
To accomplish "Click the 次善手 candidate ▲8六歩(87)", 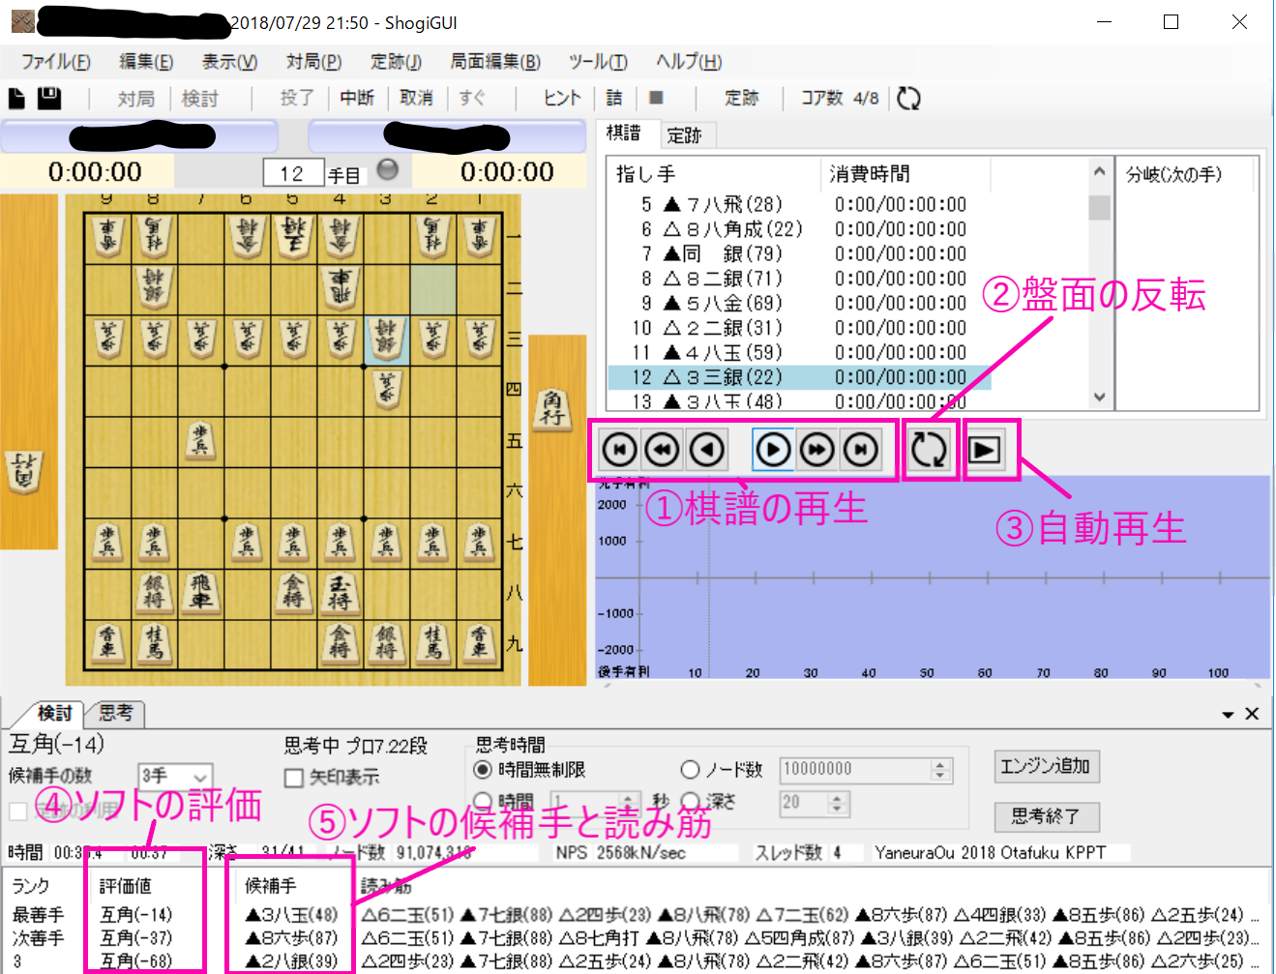I will (x=291, y=938).
